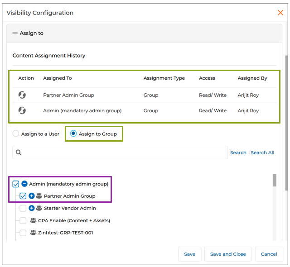This screenshot has height=267, width=290.
Task: Uncheck the Partner Admin Group checkbox
Action: [x=23, y=196]
